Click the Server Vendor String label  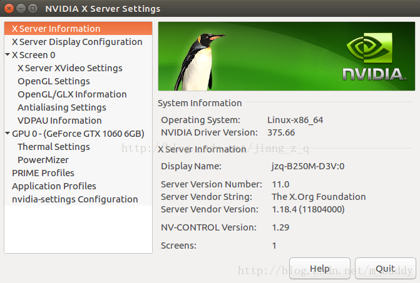tap(207, 197)
